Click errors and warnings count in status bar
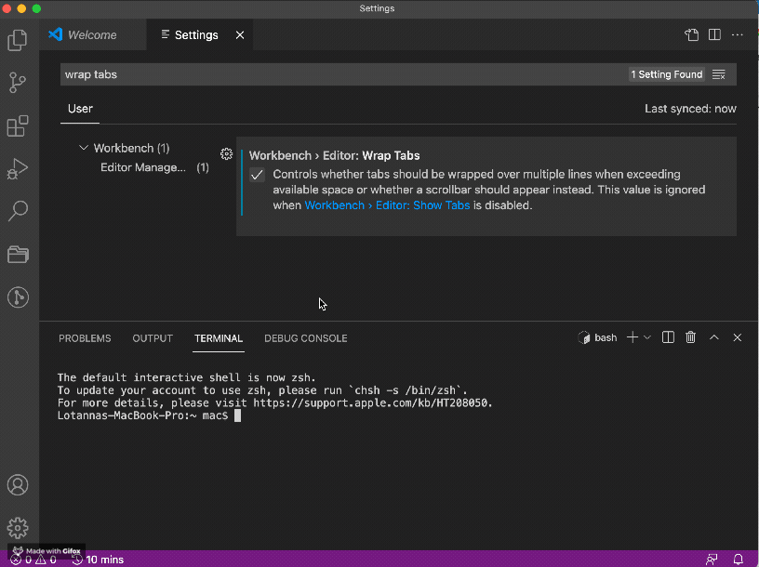This screenshot has width=759, height=567. (x=33, y=560)
